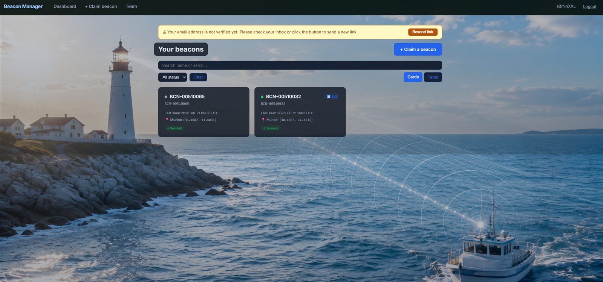The width and height of the screenshot is (603, 282).
Task: Click the Sevskiy badge on the BCN-00510032 card
Action: point(271,128)
